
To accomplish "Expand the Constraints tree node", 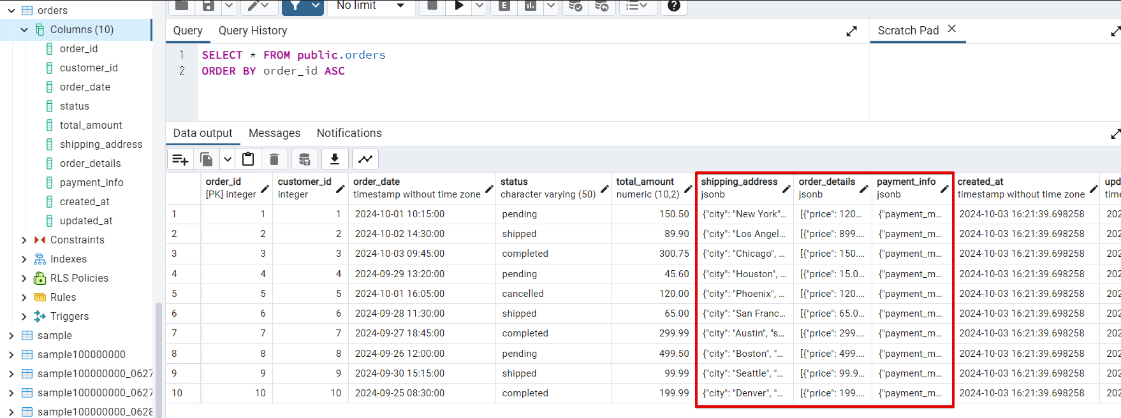I will point(24,240).
